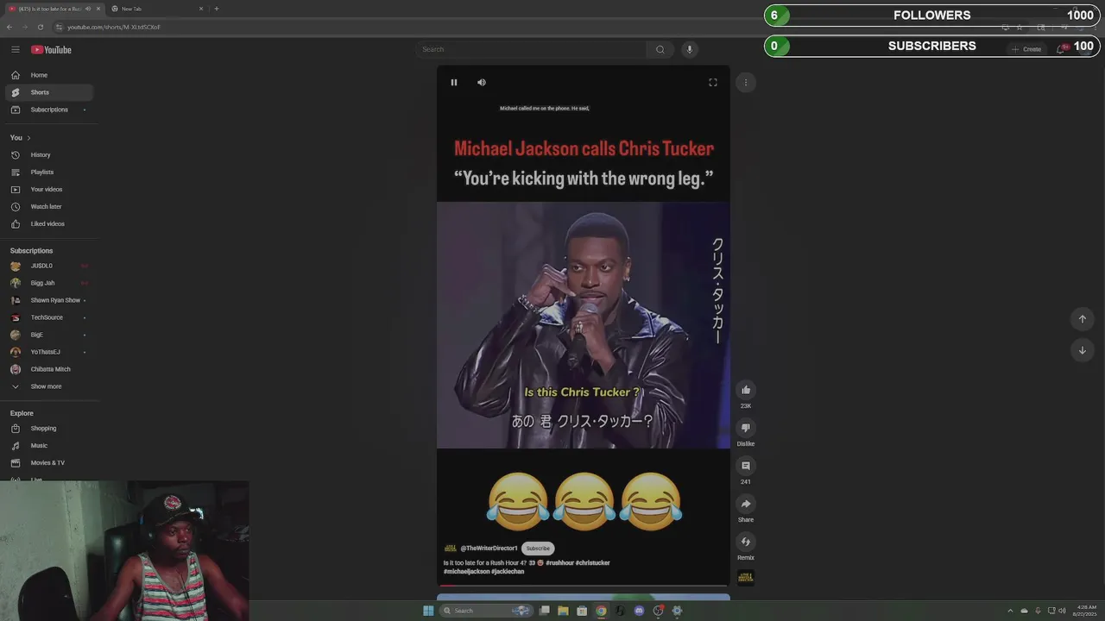
Task: Mute the Short's volume
Action: click(x=482, y=82)
